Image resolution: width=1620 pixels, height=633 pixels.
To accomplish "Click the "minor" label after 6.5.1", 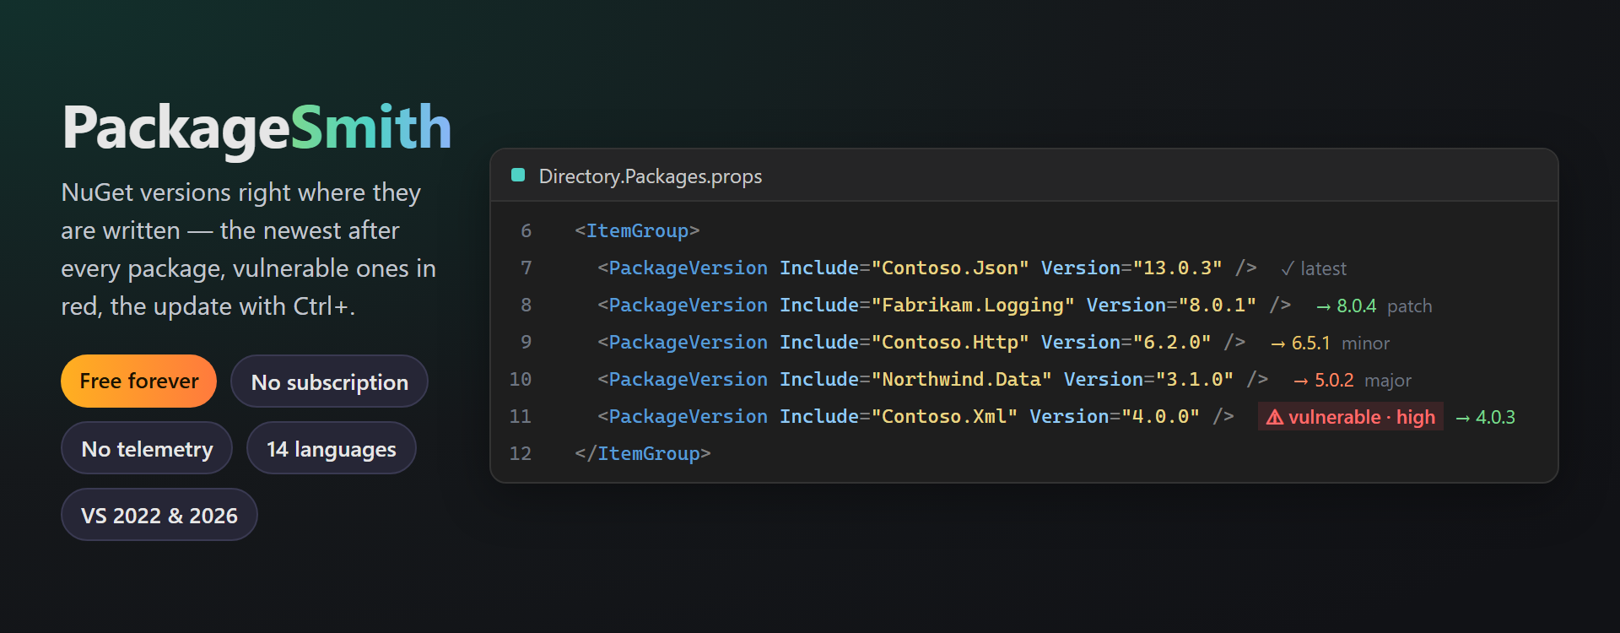I will point(1365,343).
